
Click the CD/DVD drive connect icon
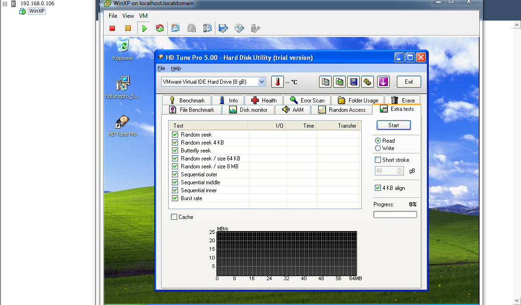[x=239, y=29]
